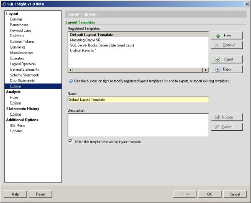Select the Analysis section header
Image resolution: width=251 pixels, height=203 pixels.
click(13, 92)
